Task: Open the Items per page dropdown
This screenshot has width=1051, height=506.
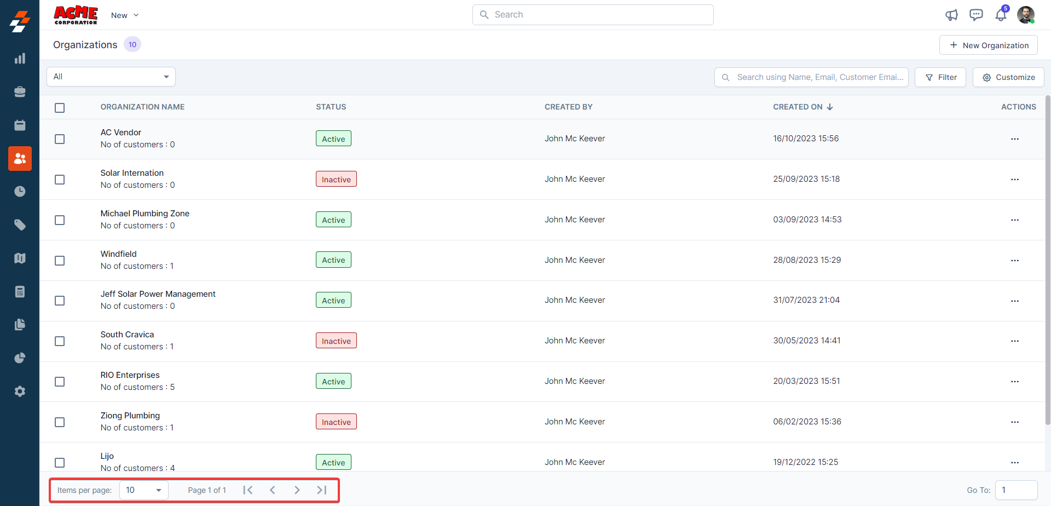Action: (x=143, y=490)
